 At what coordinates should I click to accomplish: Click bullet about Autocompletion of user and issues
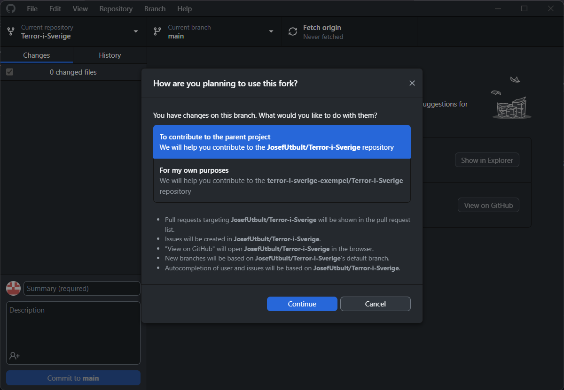click(x=282, y=268)
